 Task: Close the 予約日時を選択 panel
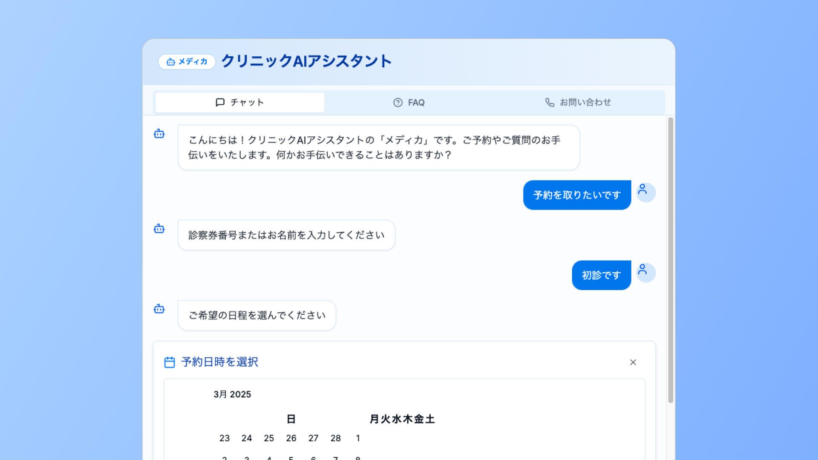633,362
